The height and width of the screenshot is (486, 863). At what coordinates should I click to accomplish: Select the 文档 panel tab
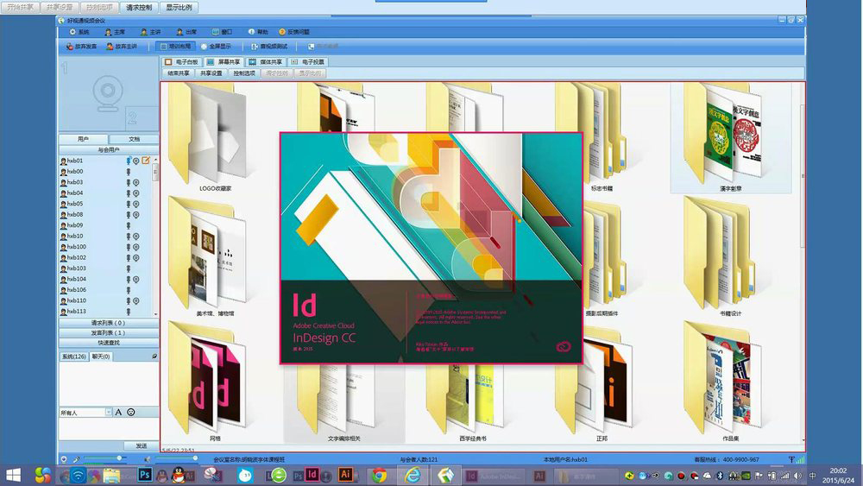(134, 139)
